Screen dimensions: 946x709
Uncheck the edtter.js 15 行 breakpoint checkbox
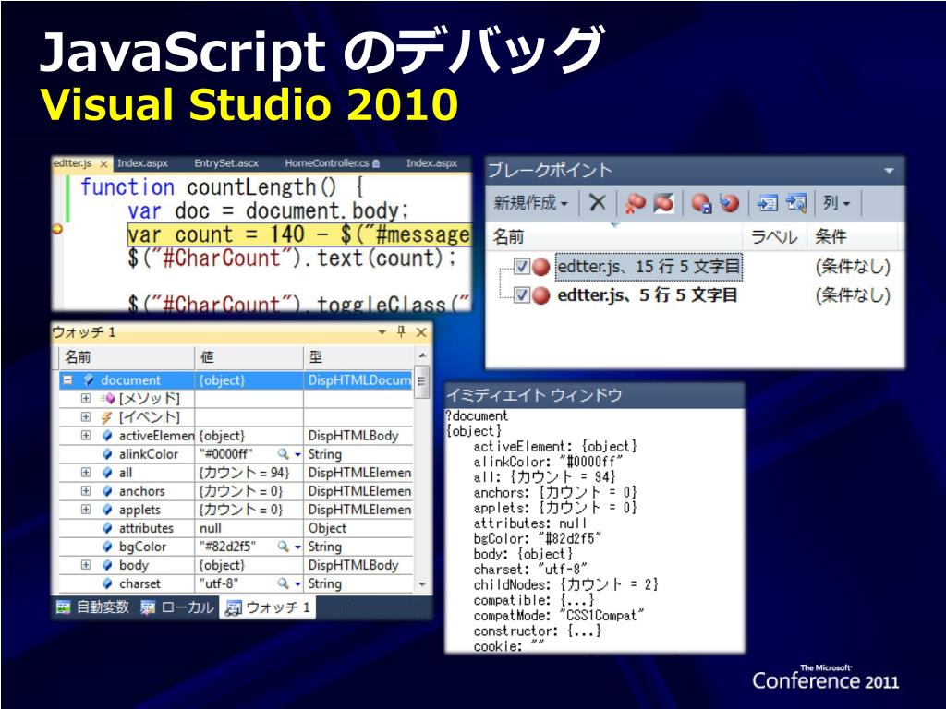pyautogui.click(x=521, y=266)
